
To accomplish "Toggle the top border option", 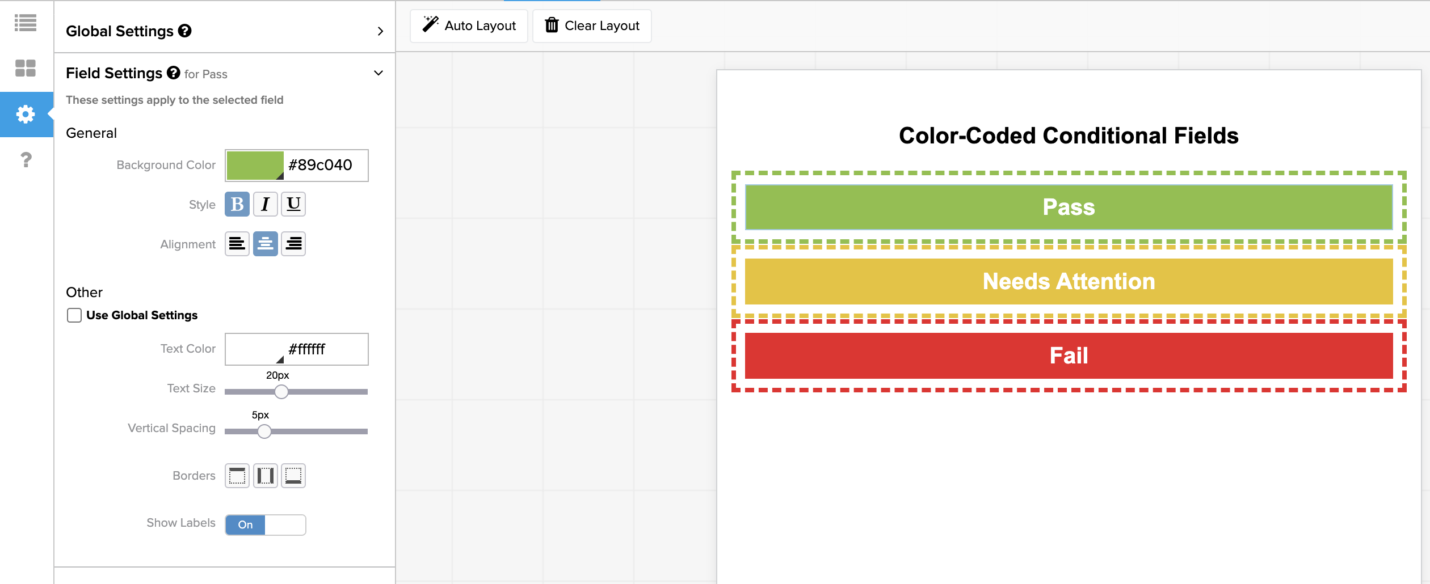I will 237,476.
